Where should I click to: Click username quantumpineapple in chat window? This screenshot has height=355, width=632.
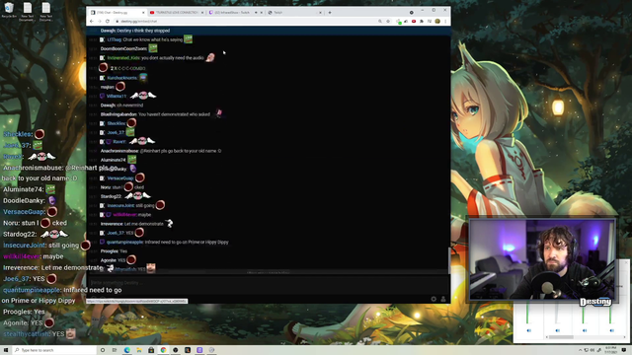124,243
